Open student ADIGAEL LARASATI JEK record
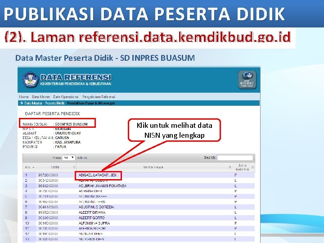The image size is (324, 243). pos(98,175)
